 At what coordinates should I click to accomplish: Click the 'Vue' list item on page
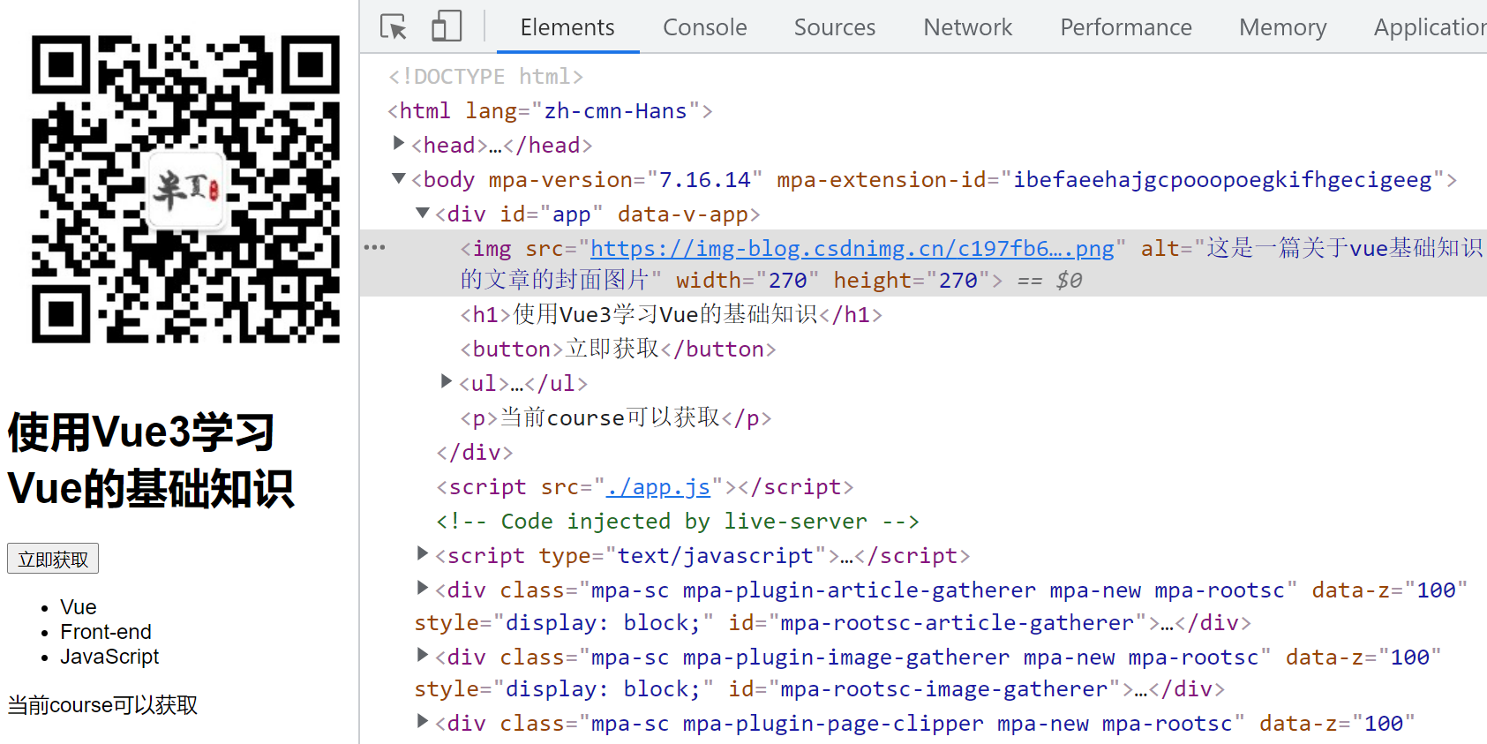tap(79, 607)
